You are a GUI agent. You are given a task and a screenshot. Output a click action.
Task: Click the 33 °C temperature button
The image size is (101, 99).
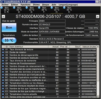tap(9, 40)
